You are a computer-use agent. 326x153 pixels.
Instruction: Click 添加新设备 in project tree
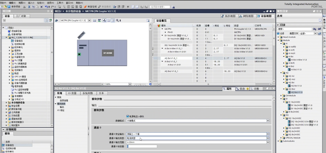click(16, 31)
